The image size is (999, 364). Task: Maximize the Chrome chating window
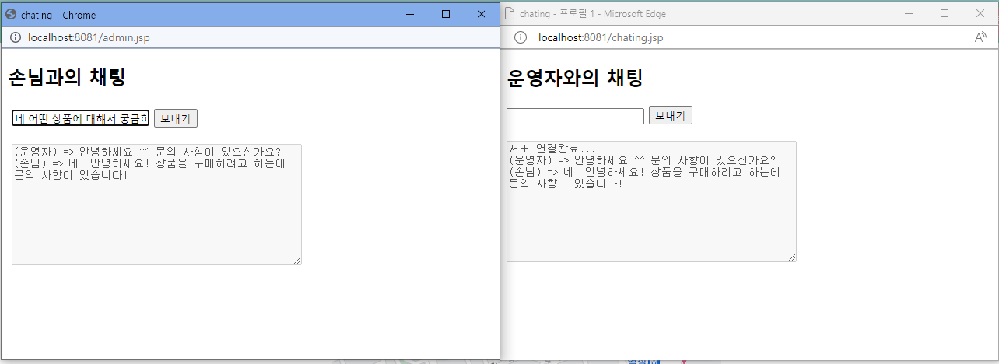(x=445, y=14)
